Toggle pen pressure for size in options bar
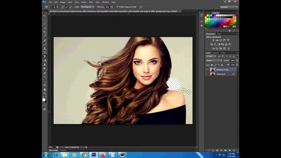This screenshot has width=281, height=158. click(141, 7)
